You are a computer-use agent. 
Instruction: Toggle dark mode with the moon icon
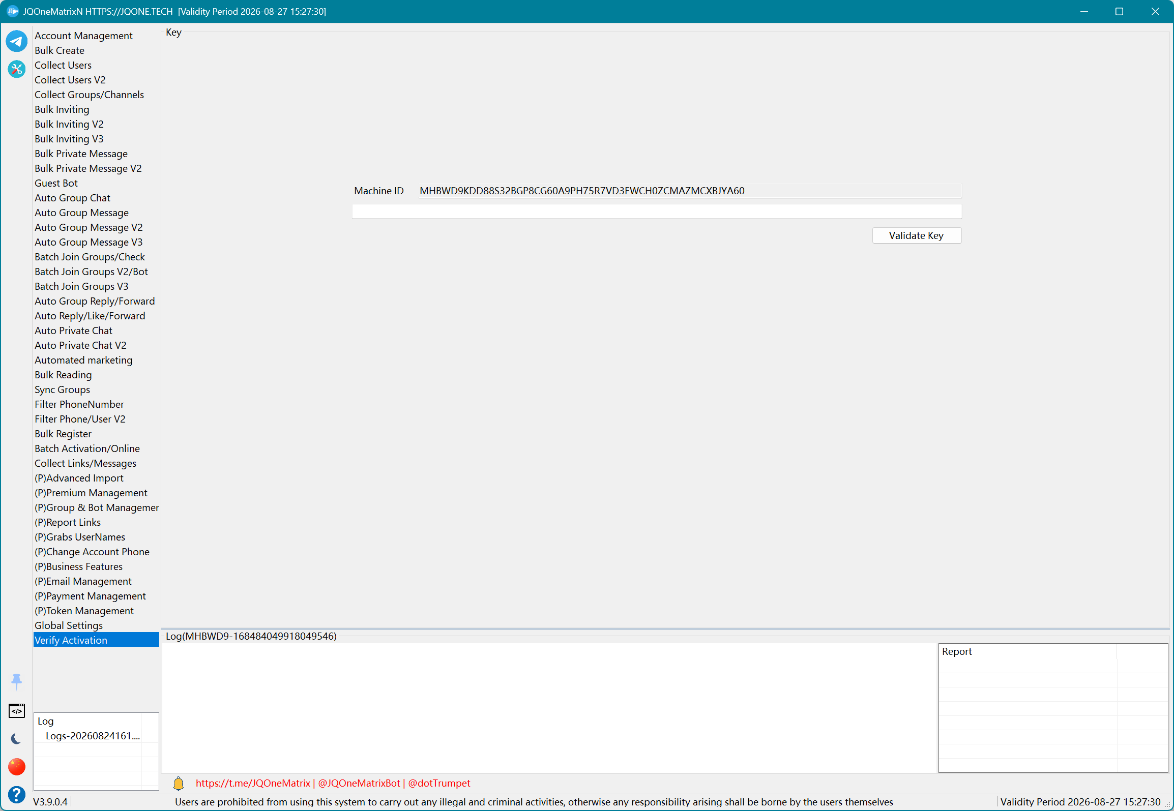[17, 739]
